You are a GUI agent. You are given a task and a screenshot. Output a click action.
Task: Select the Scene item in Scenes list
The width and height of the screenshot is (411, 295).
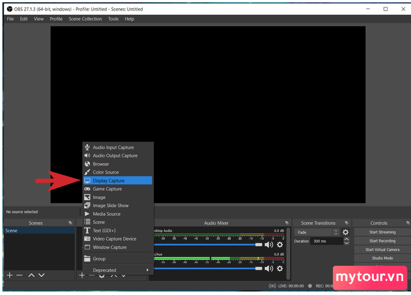(x=39, y=230)
